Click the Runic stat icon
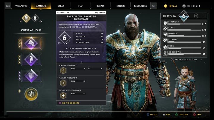 [x=165, y=29]
